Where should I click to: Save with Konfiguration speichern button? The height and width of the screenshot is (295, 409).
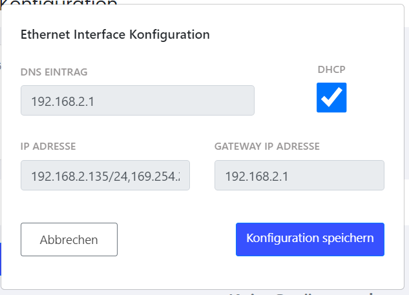309,239
